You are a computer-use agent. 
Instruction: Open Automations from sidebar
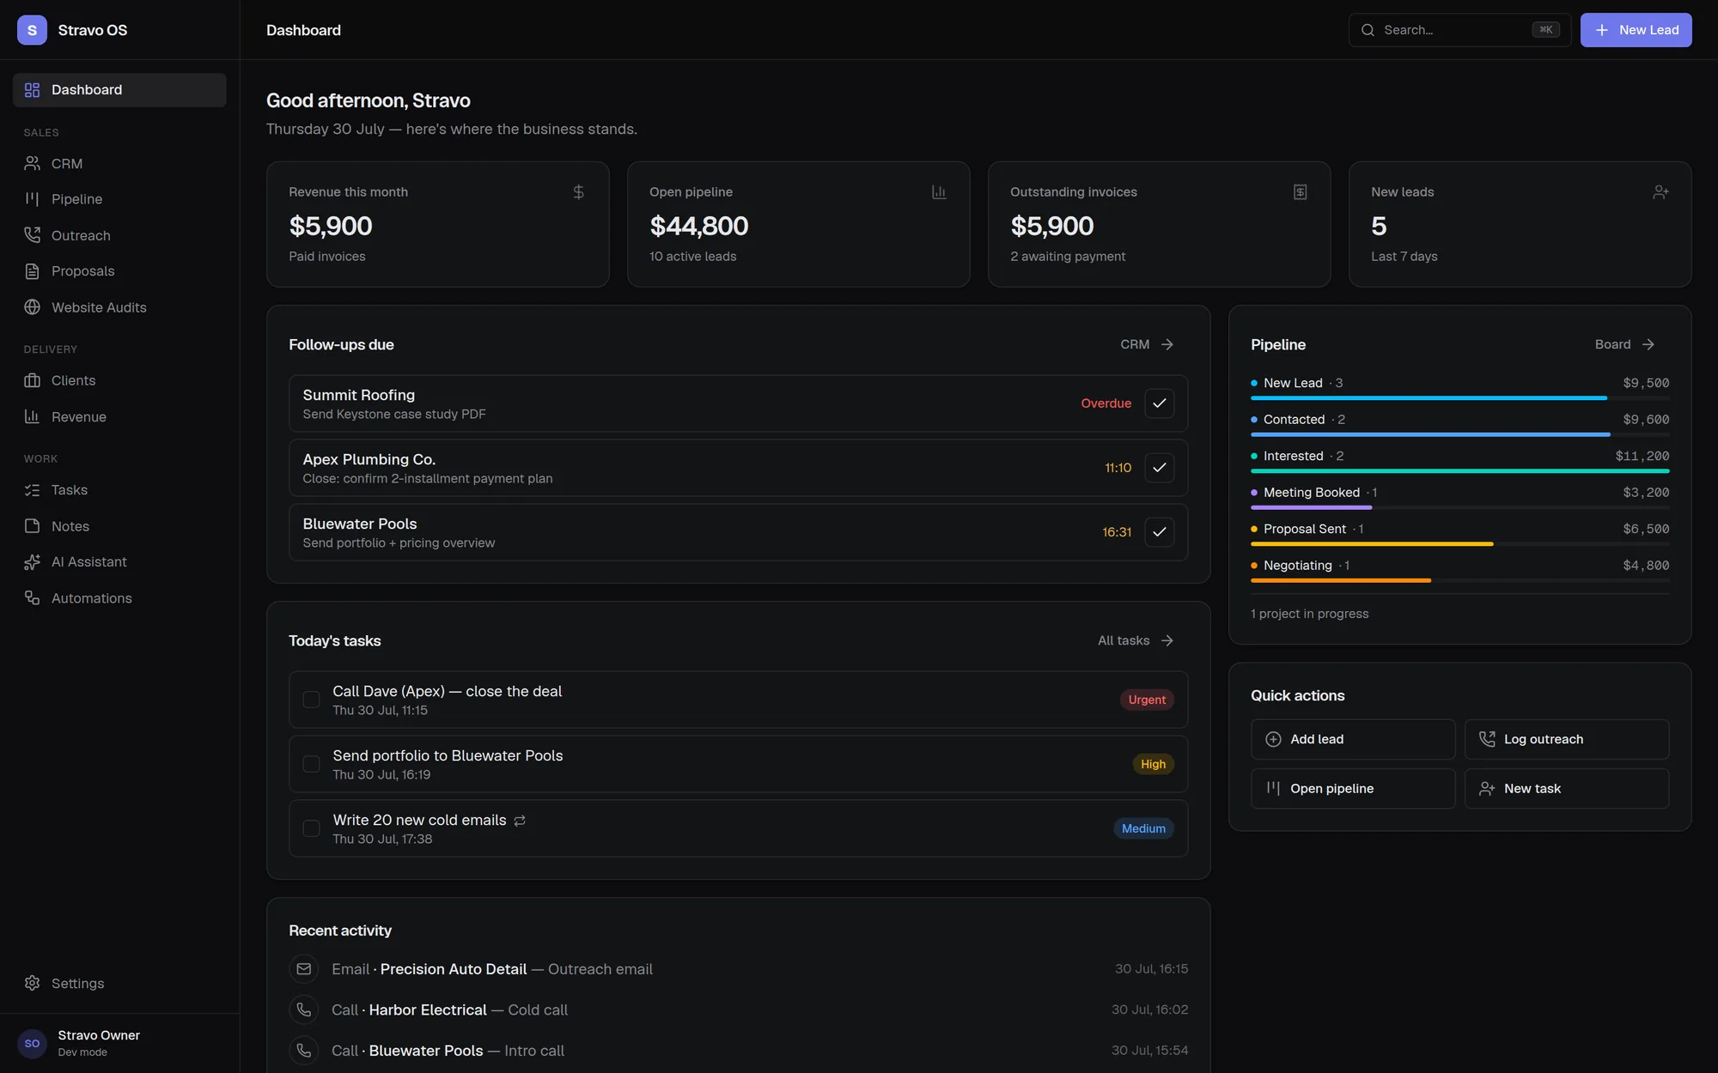(x=119, y=598)
